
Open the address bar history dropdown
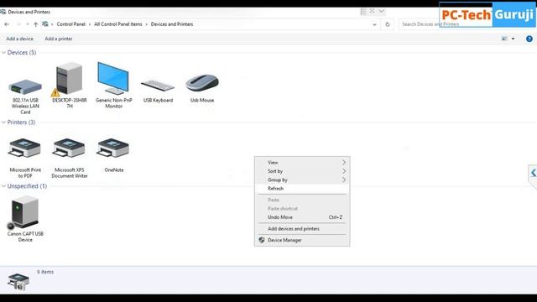[x=374, y=24]
